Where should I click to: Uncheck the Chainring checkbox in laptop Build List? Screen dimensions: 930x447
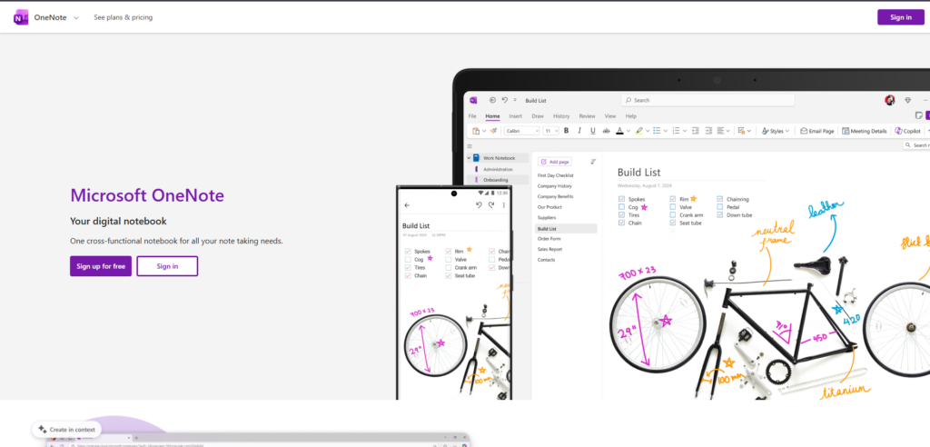720,200
